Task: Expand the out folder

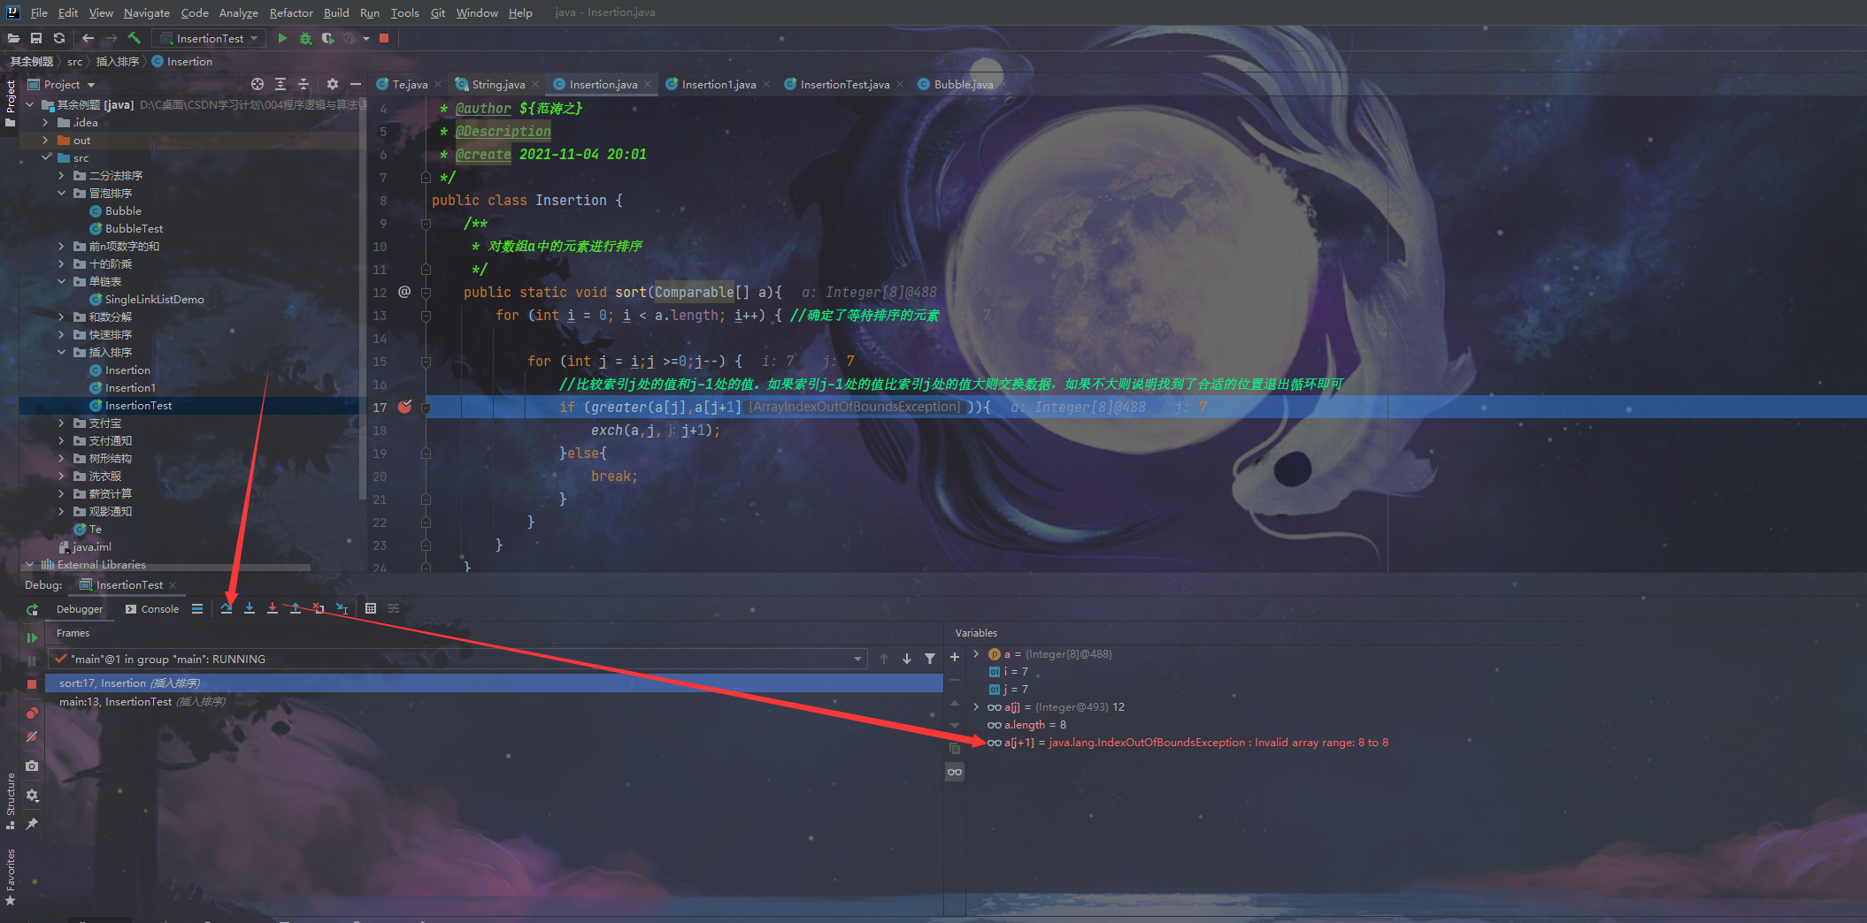Action: point(45,141)
